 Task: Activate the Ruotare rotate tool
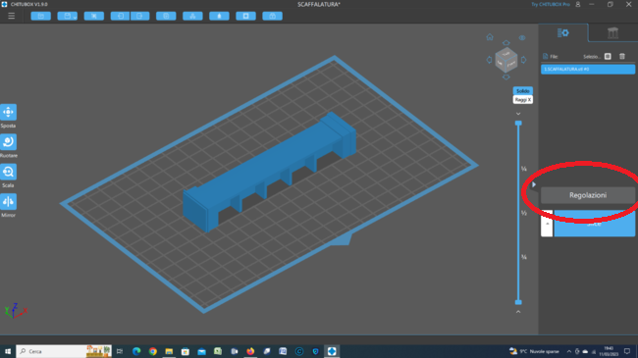pos(8,142)
